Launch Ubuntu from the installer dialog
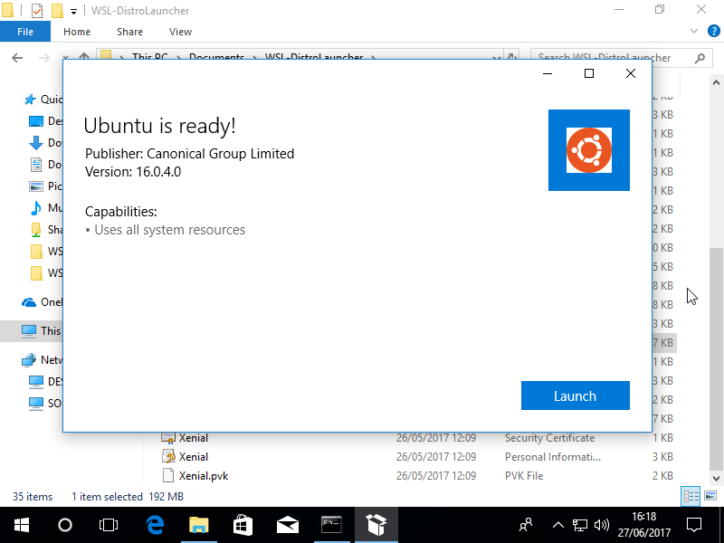The height and width of the screenshot is (543, 724). point(575,395)
